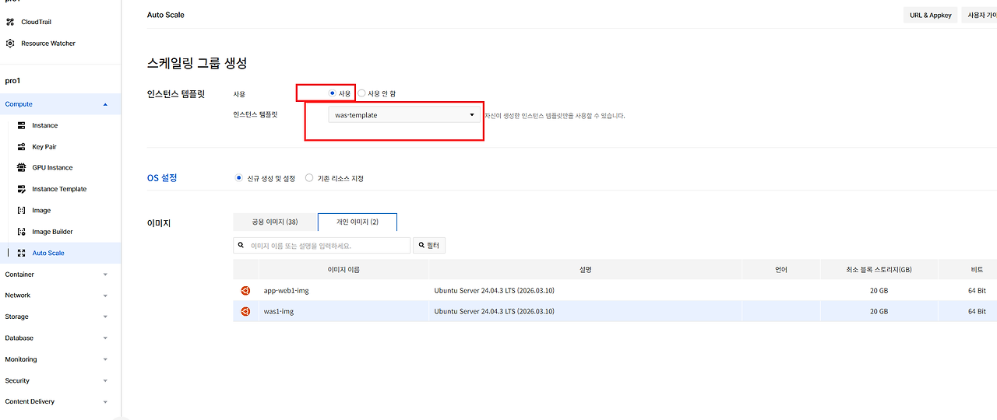Collapse the Compute menu section
This screenshot has width=997, height=420.
click(105, 104)
